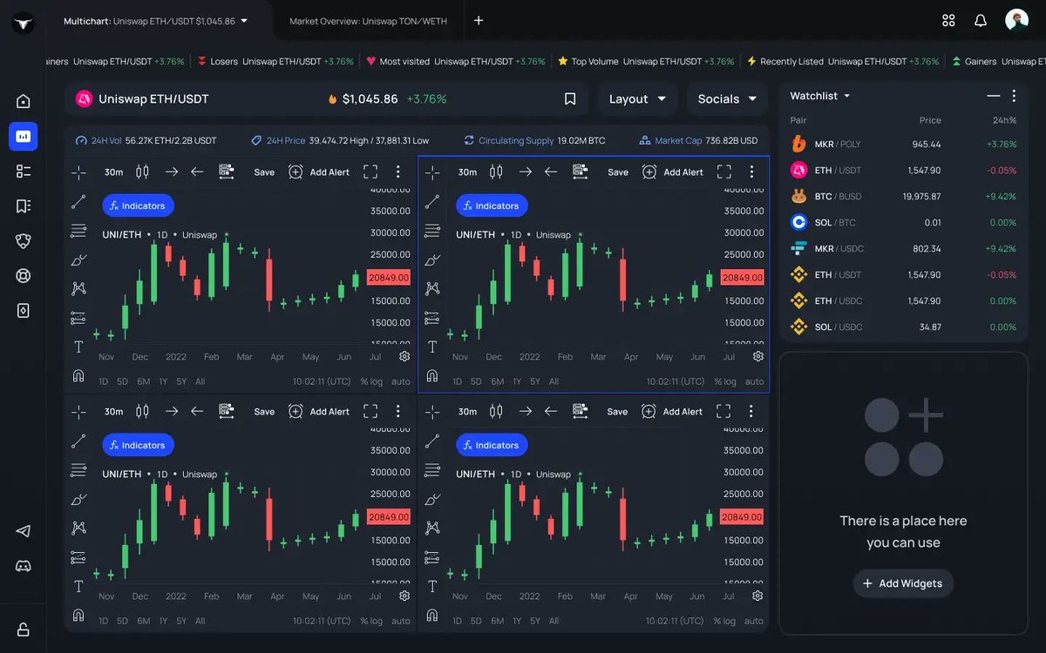The width and height of the screenshot is (1046, 653).
Task: Open the Home icon in left sidebar
Action: pyautogui.click(x=24, y=101)
